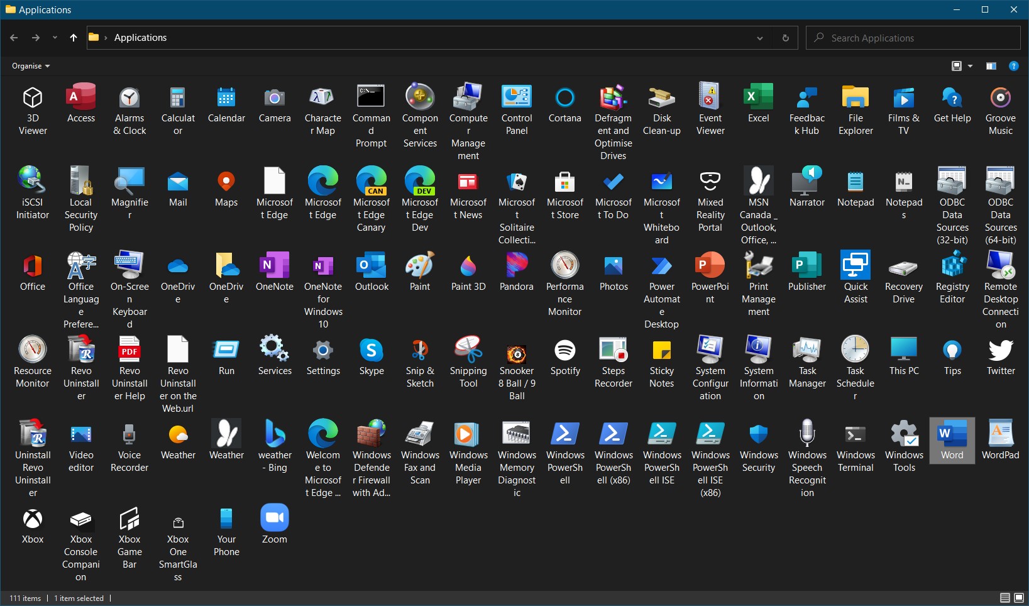1029x606 pixels.
Task: Select the Revo Uninstaller Help PDF
Action: tap(129, 350)
